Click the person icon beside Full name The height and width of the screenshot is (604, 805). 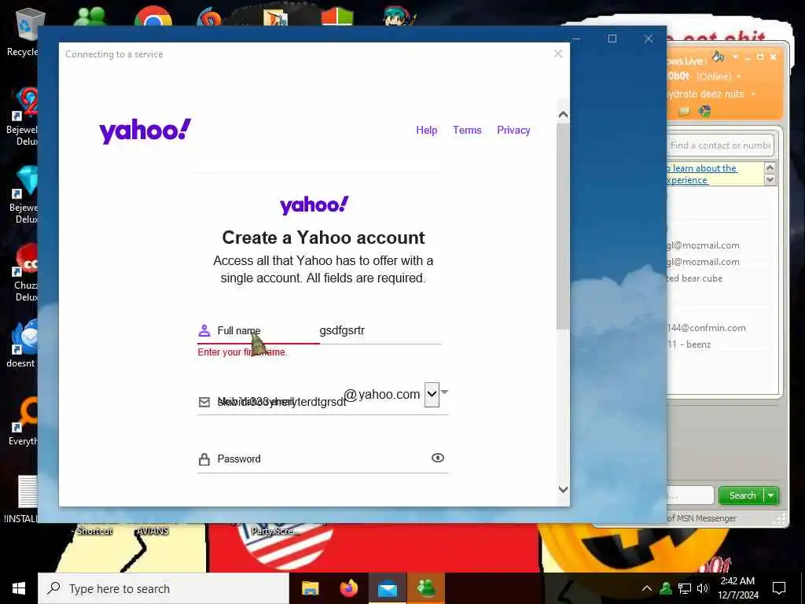point(204,330)
